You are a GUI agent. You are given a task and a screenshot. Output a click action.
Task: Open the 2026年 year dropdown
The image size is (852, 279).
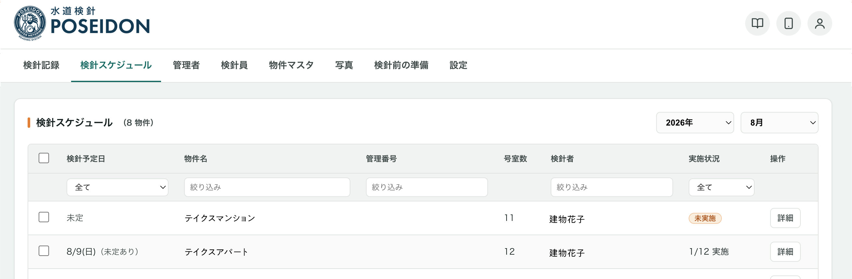(x=695, y=123)
